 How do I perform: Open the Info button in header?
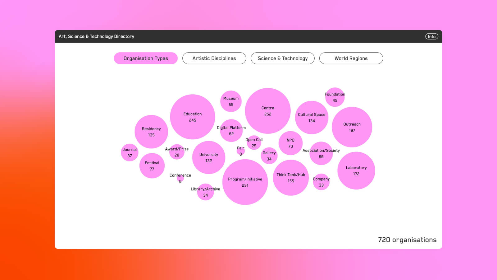point(431,36)
